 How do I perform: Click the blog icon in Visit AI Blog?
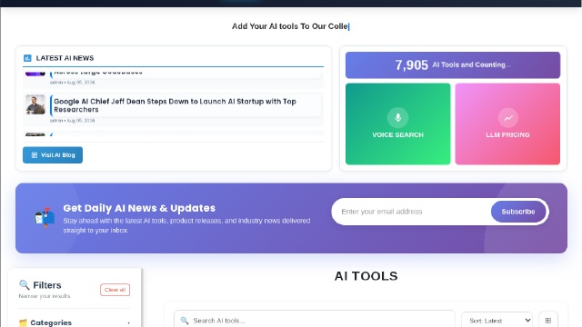[x=35, y=155]
